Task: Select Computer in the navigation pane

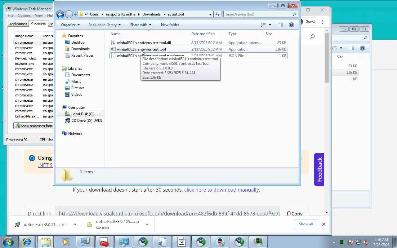Action: click(x=77, y=108)
